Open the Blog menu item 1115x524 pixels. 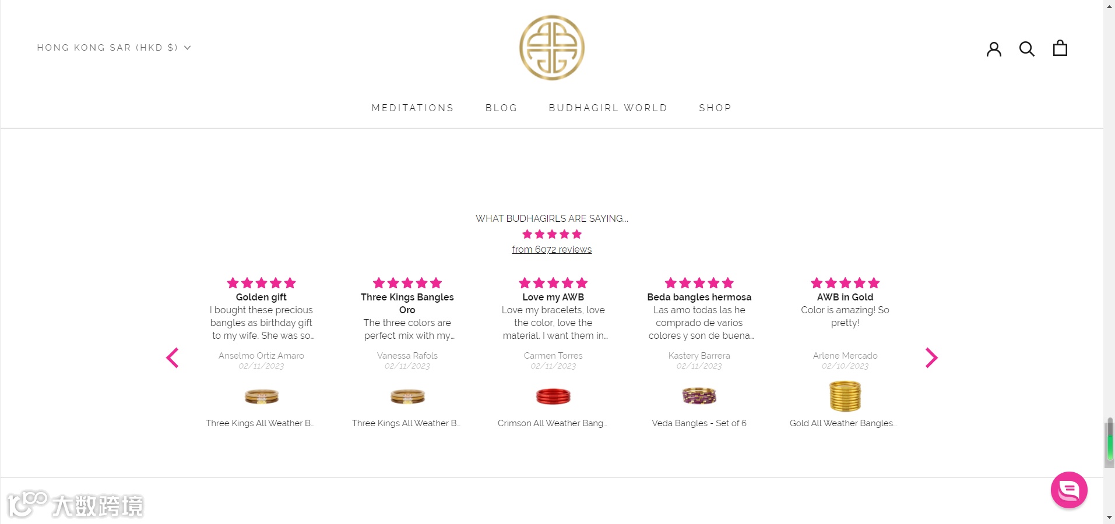501,108
